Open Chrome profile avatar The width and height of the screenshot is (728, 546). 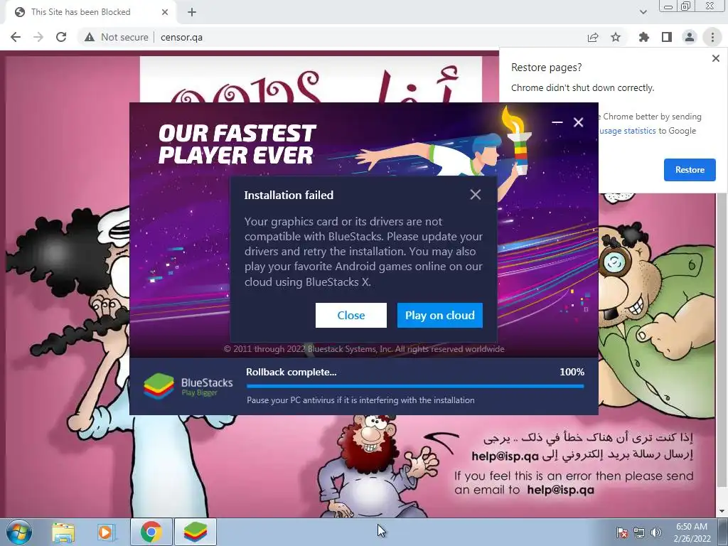[x=690, y=37]
